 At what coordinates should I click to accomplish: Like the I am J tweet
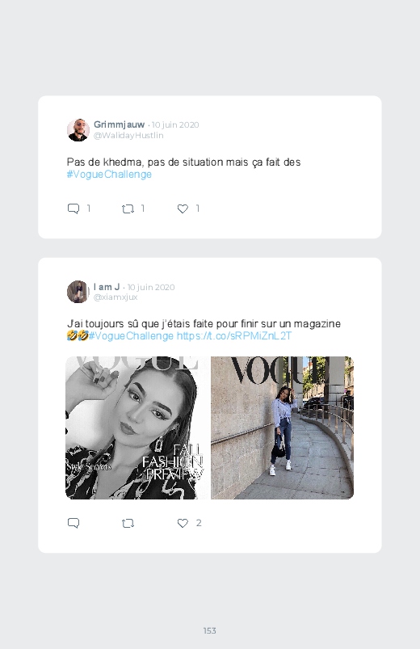183,524
